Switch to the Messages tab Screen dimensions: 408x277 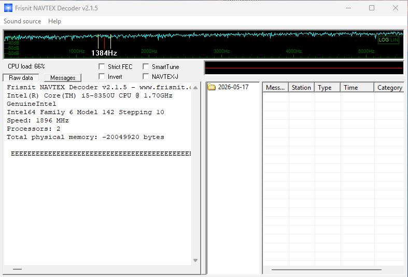pos(63,78)
